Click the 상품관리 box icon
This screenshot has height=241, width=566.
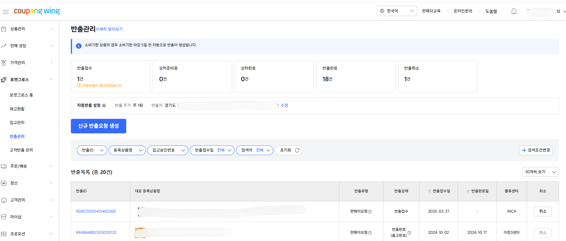click(4, 29)
